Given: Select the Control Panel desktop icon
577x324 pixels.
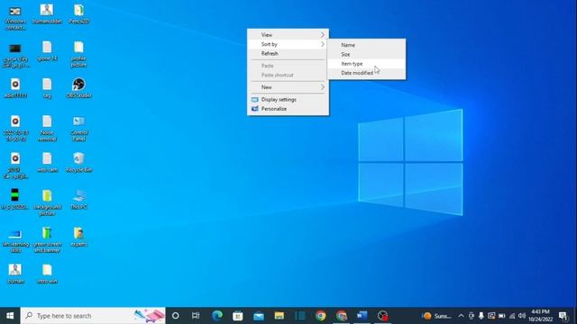Looking at the screenshot, I should point(78,129).
